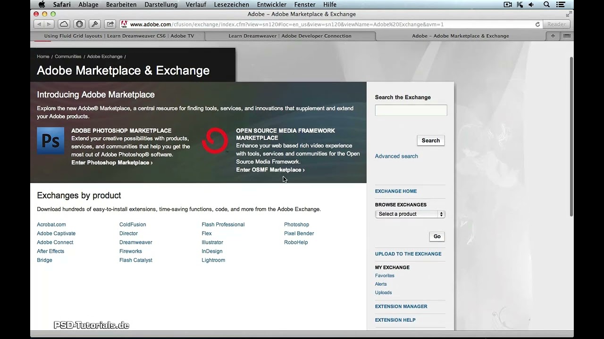
Task: Open EXTENSION HELP link
Action: coord(395,320)
